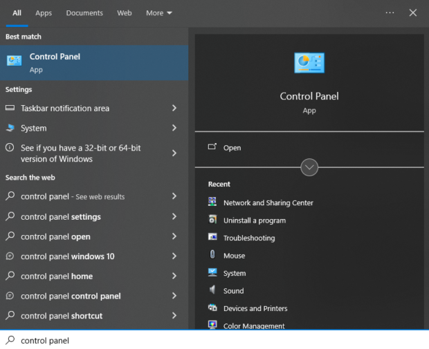Viewport: 429px width, 349px height.
Task: Search web for control panel settings
Action: (94, 217)
